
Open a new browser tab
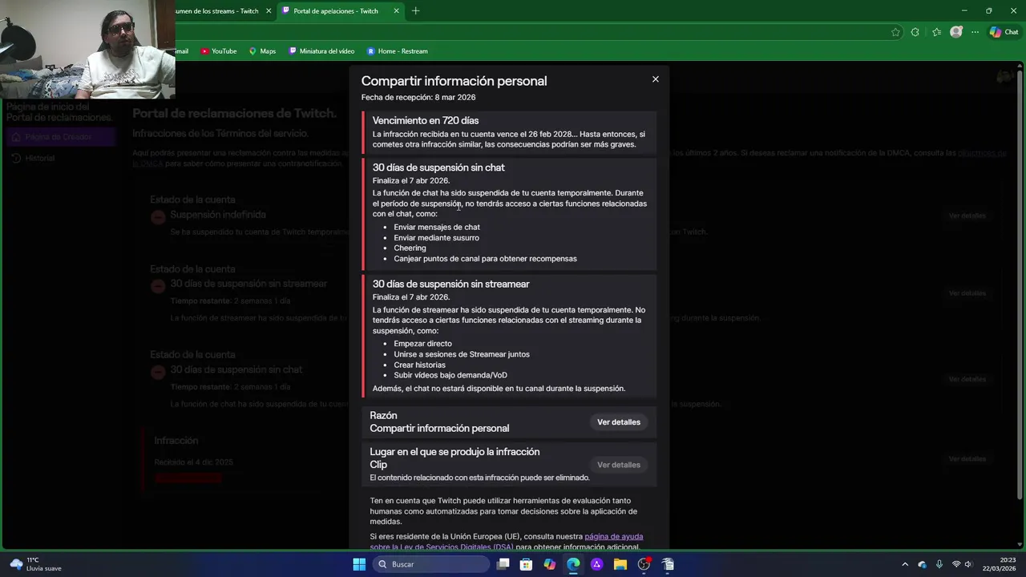pos(415,11)
